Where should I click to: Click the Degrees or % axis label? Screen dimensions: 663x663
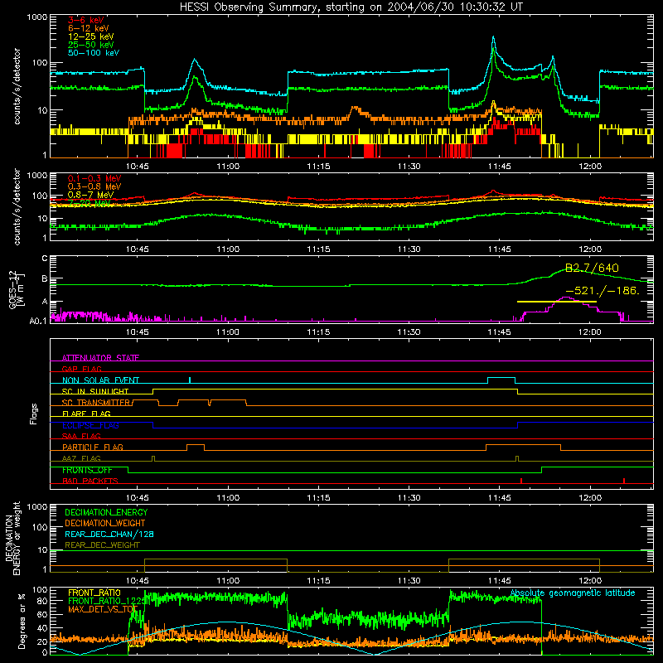pyautogui.click(x=22, y=621)
